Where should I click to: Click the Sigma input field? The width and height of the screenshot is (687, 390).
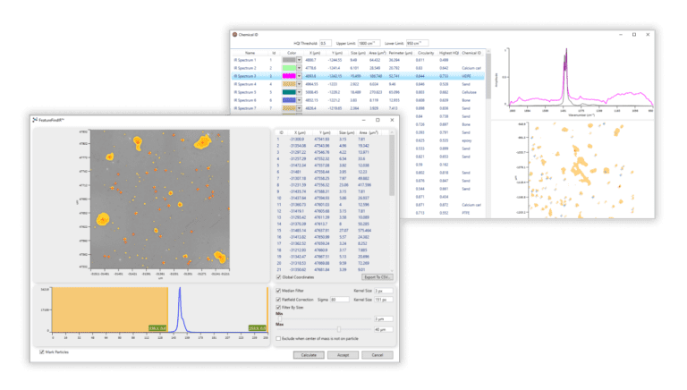pos(340,300)
